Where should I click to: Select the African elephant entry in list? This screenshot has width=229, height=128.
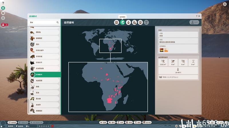[44, 69]
